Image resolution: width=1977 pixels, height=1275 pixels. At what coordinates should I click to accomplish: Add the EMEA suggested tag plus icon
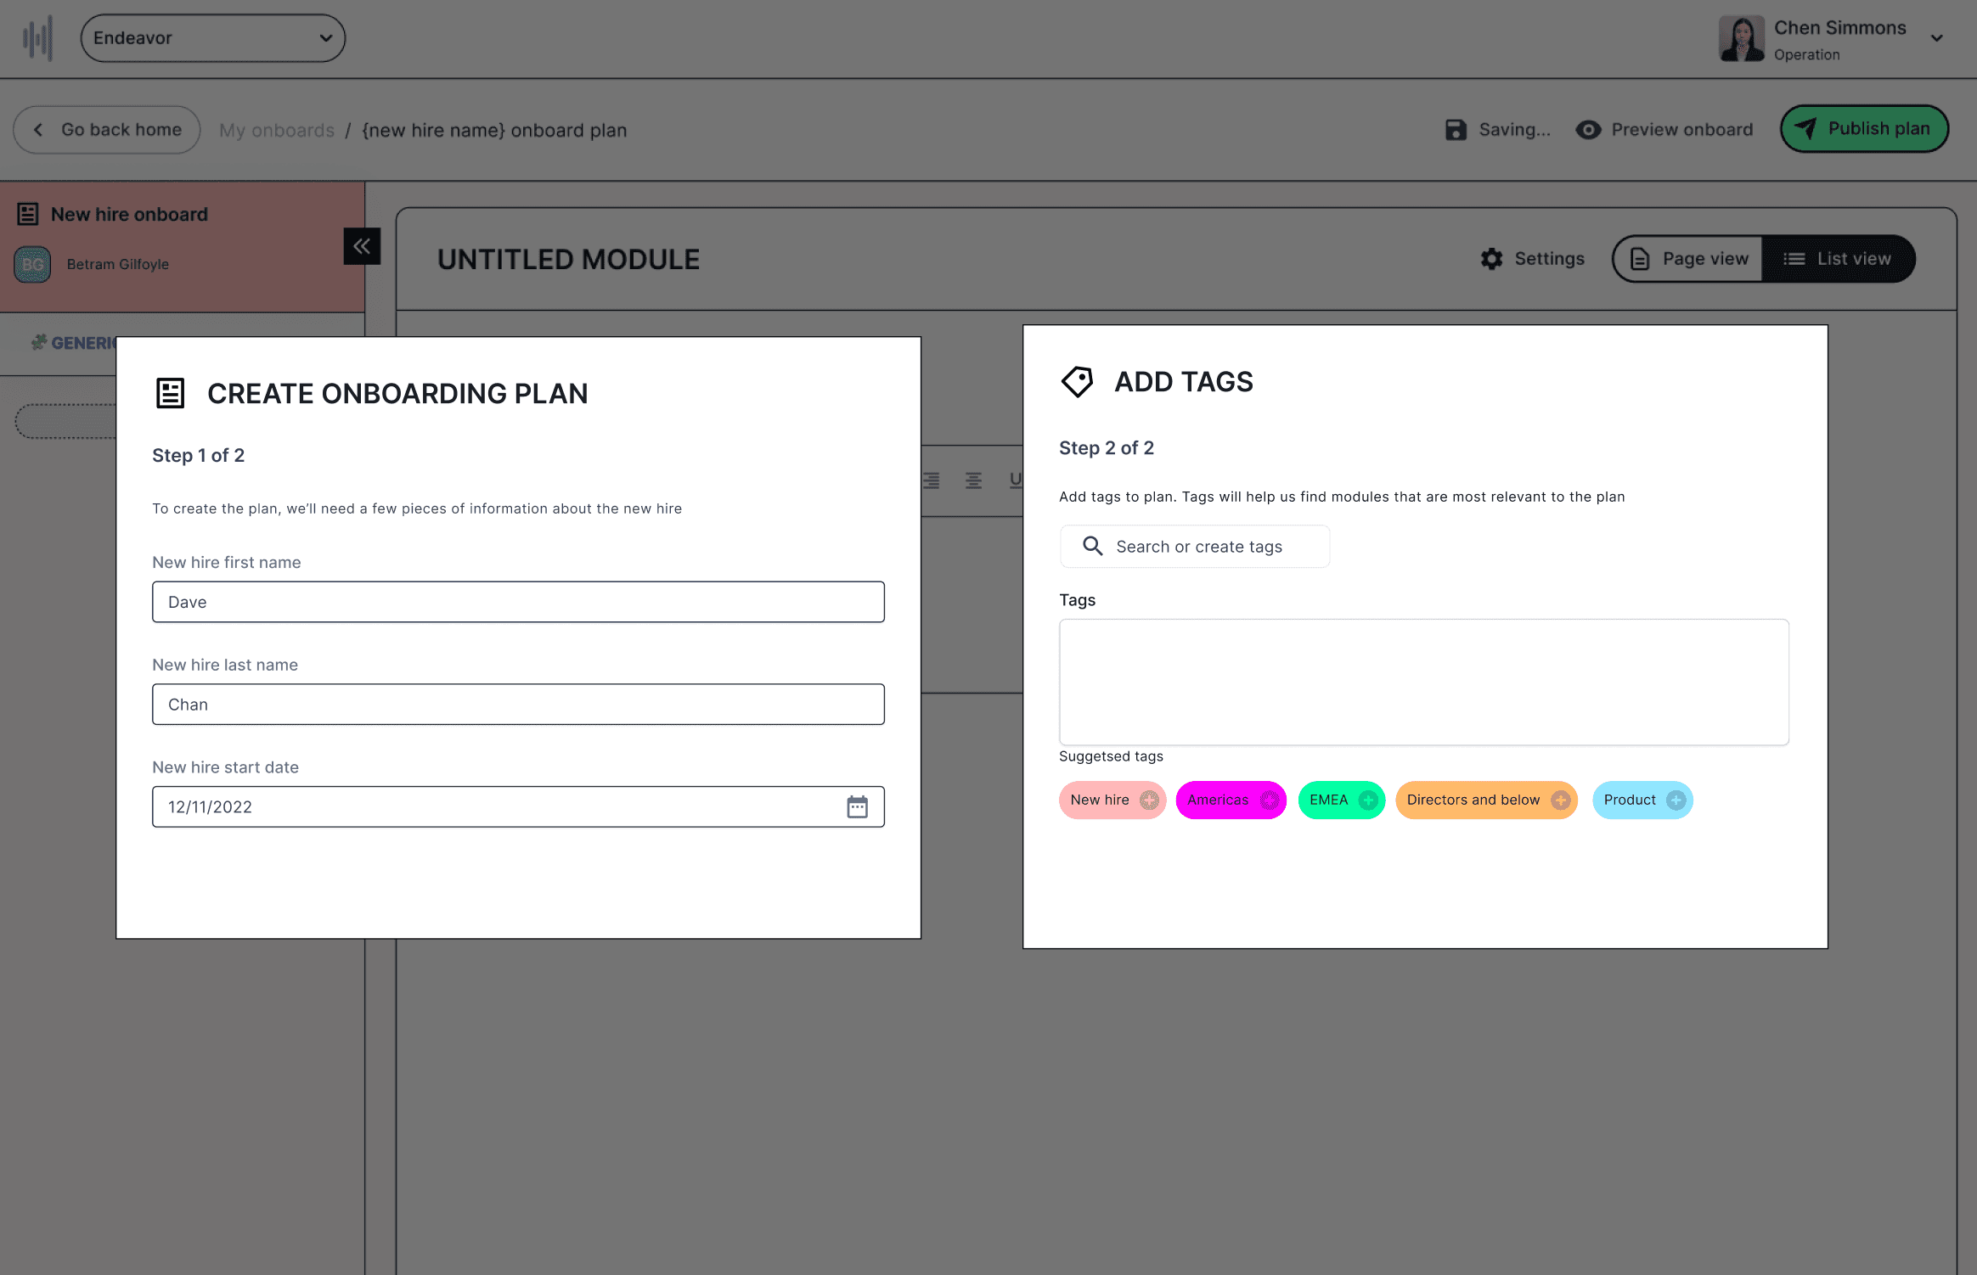(1367, 800)
